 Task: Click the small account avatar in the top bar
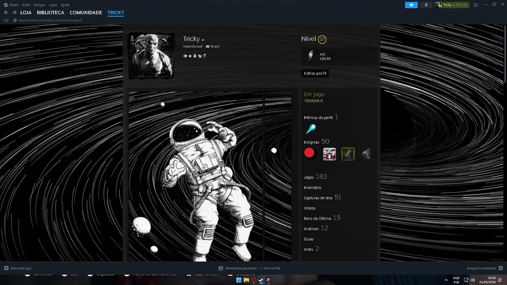[438, 5]
